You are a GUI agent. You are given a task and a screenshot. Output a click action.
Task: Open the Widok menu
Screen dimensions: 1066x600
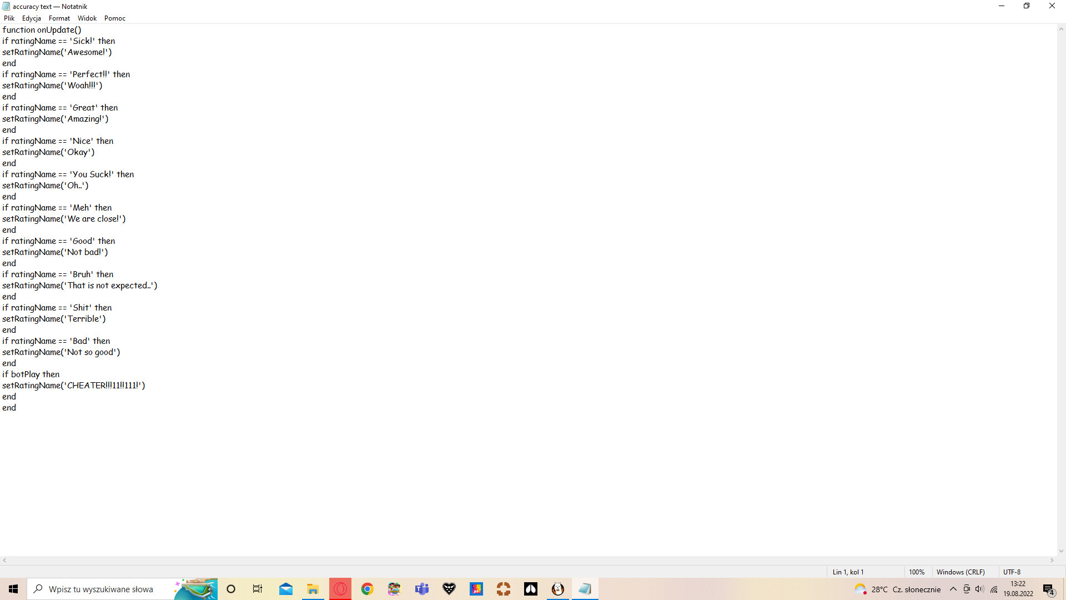87,18
